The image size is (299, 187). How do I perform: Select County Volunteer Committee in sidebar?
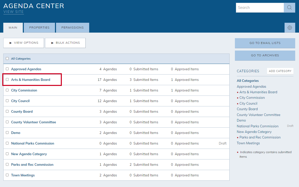[258, 115]
